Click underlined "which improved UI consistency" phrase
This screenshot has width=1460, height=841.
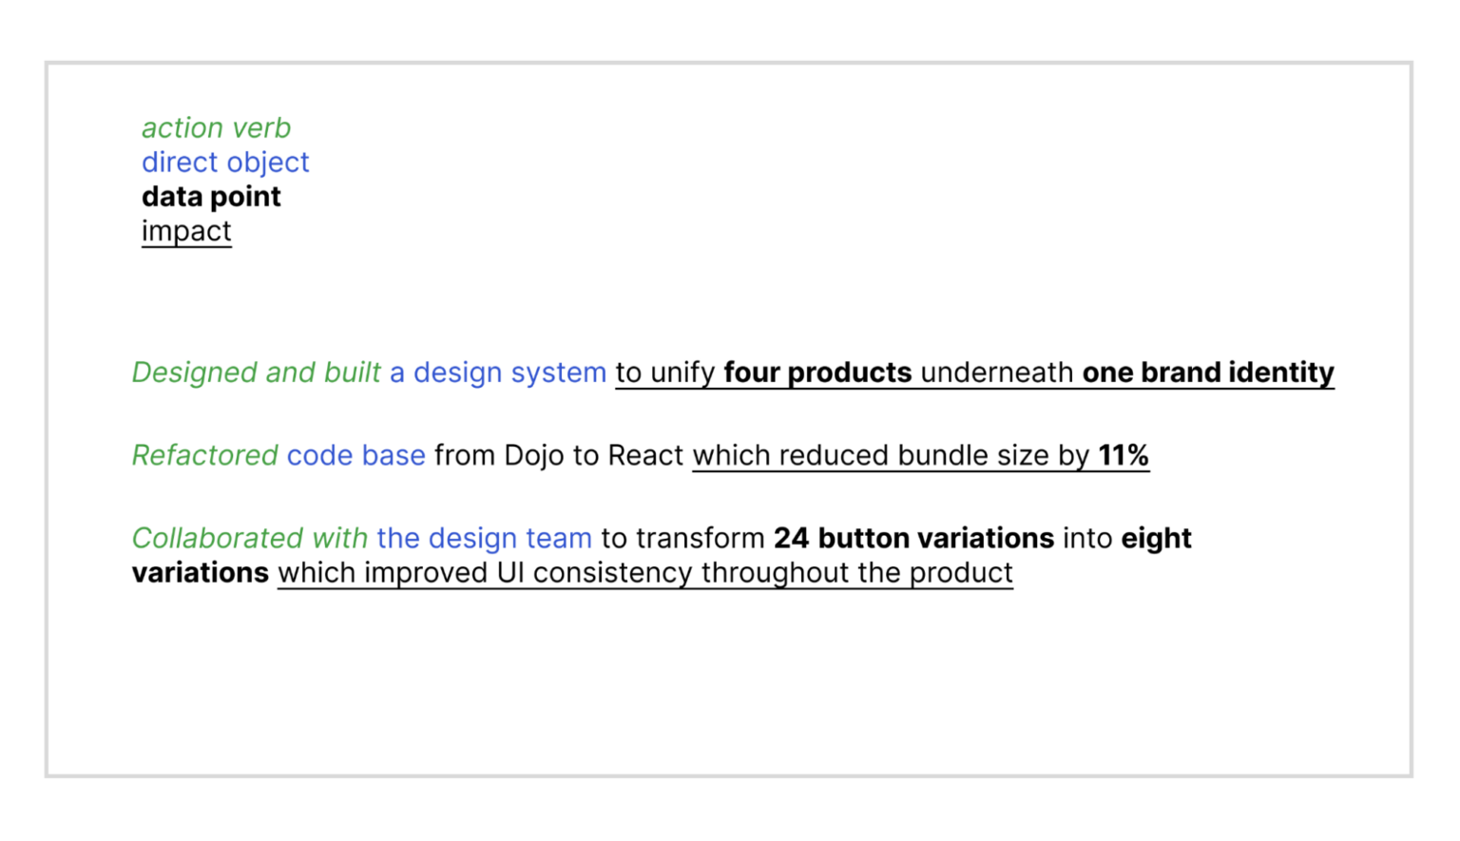click(x=485, y=573)
